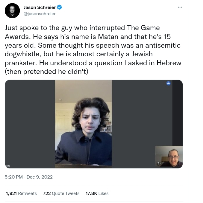The width and height of the screenshot is (203, 203).
Task: Open the three-dot more options menu
Action: click(x=180, y=7)
